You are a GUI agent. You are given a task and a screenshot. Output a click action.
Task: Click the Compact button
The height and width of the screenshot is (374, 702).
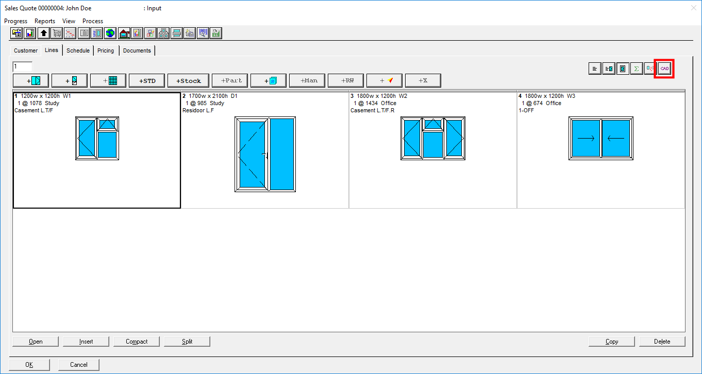(x=137, y=342)
